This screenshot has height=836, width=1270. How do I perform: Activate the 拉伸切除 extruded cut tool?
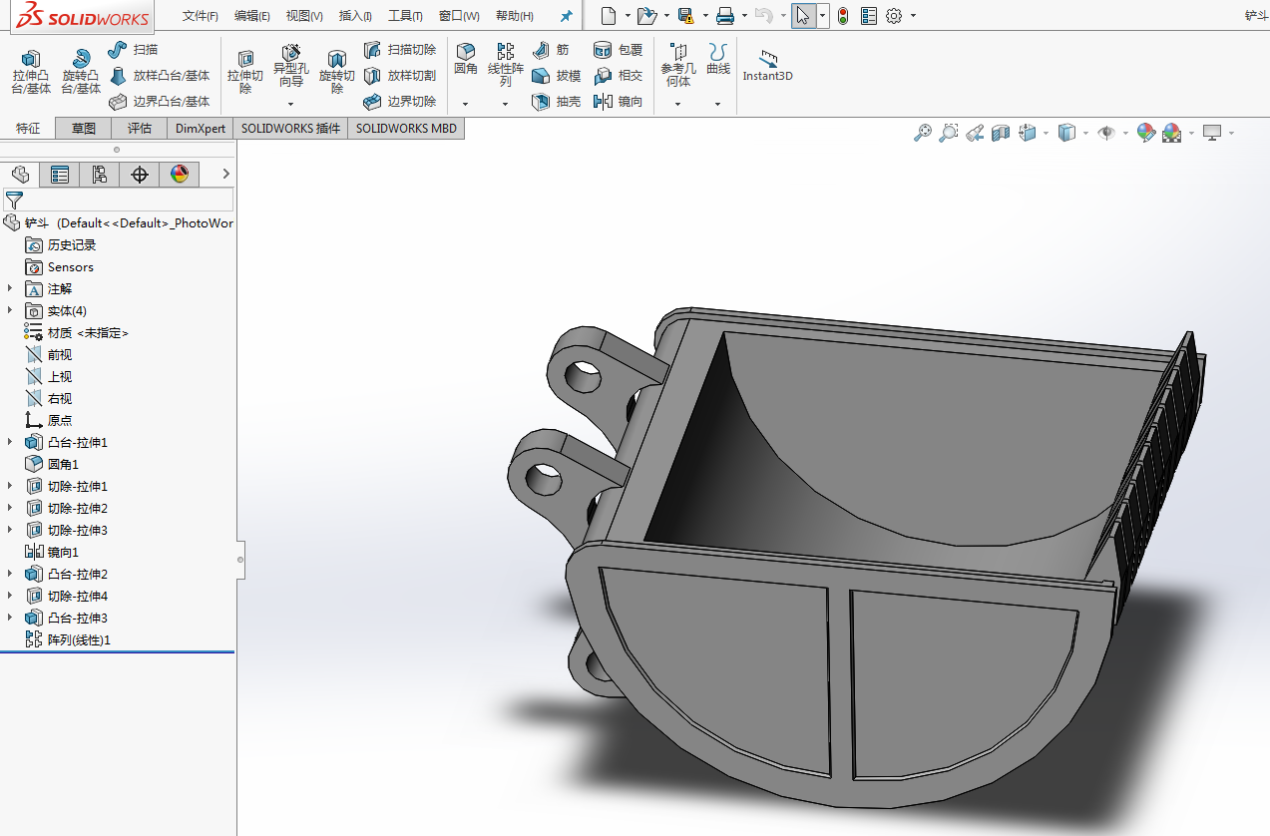(245, 72)
